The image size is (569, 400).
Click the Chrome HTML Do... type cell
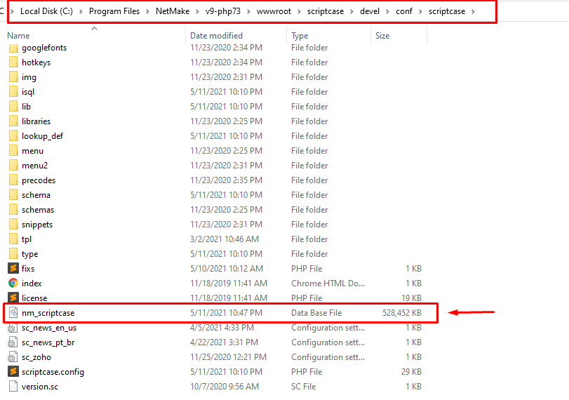tap(328, 283)
